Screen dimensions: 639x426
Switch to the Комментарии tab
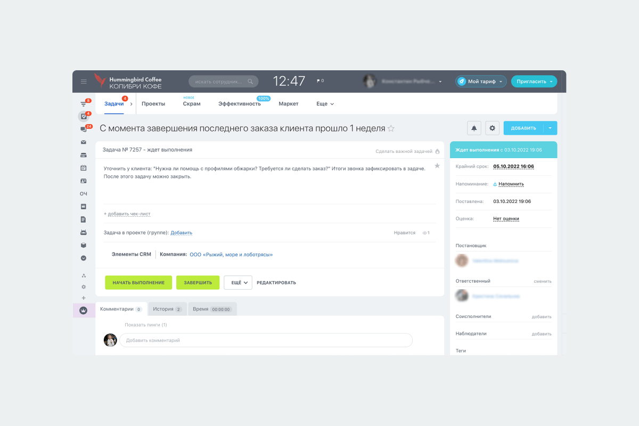pyautogui.click(x=121, y=309)
